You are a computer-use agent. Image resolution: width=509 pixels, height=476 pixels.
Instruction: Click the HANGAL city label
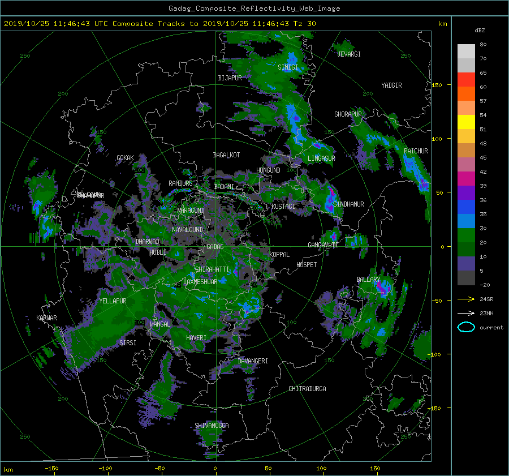(160, 324)
